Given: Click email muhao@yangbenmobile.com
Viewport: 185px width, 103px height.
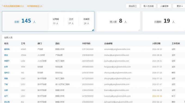Looking at the screenshot, I should pos(116,55).
